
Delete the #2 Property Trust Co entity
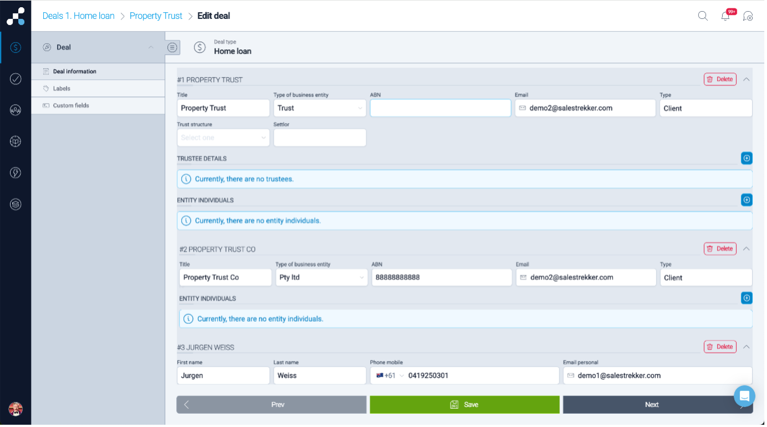[x=720, y=248]
